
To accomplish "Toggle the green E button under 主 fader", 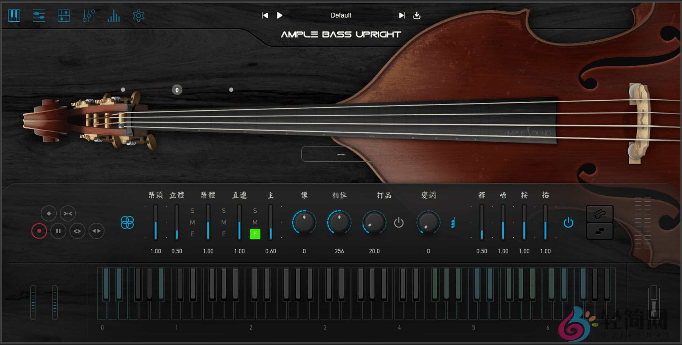I will [255, 234].
